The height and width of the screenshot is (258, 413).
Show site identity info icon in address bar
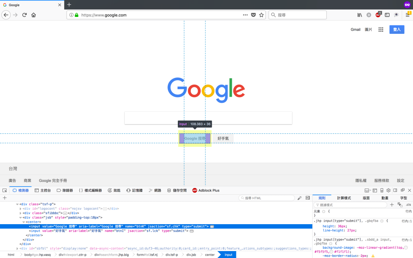[71, 15]
